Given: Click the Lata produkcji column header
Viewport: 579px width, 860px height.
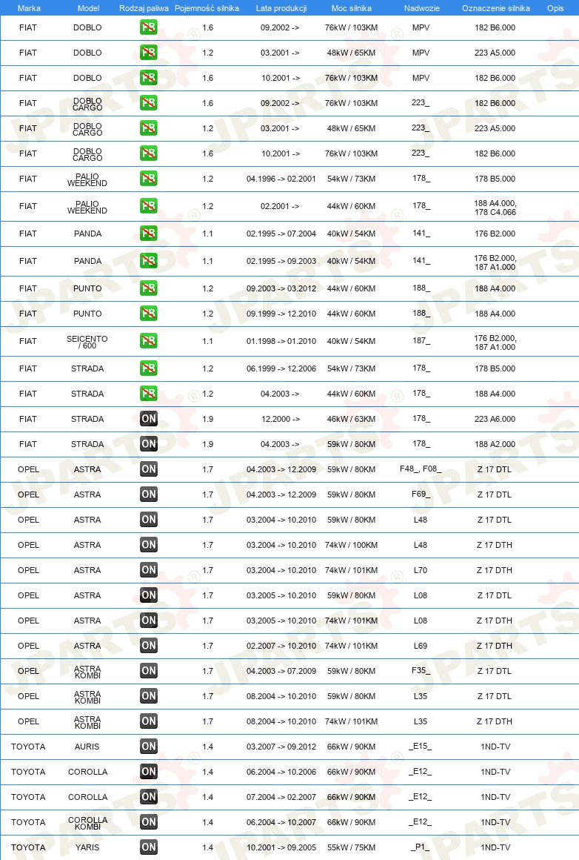Looking at the screenshot, I should (x=281, y=8).
